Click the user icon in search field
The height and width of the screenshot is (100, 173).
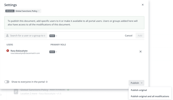[7, 35]
